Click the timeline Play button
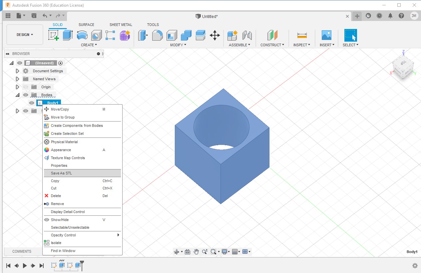The width and height of the screenshot is (421, 273). (x=25, y=266)
